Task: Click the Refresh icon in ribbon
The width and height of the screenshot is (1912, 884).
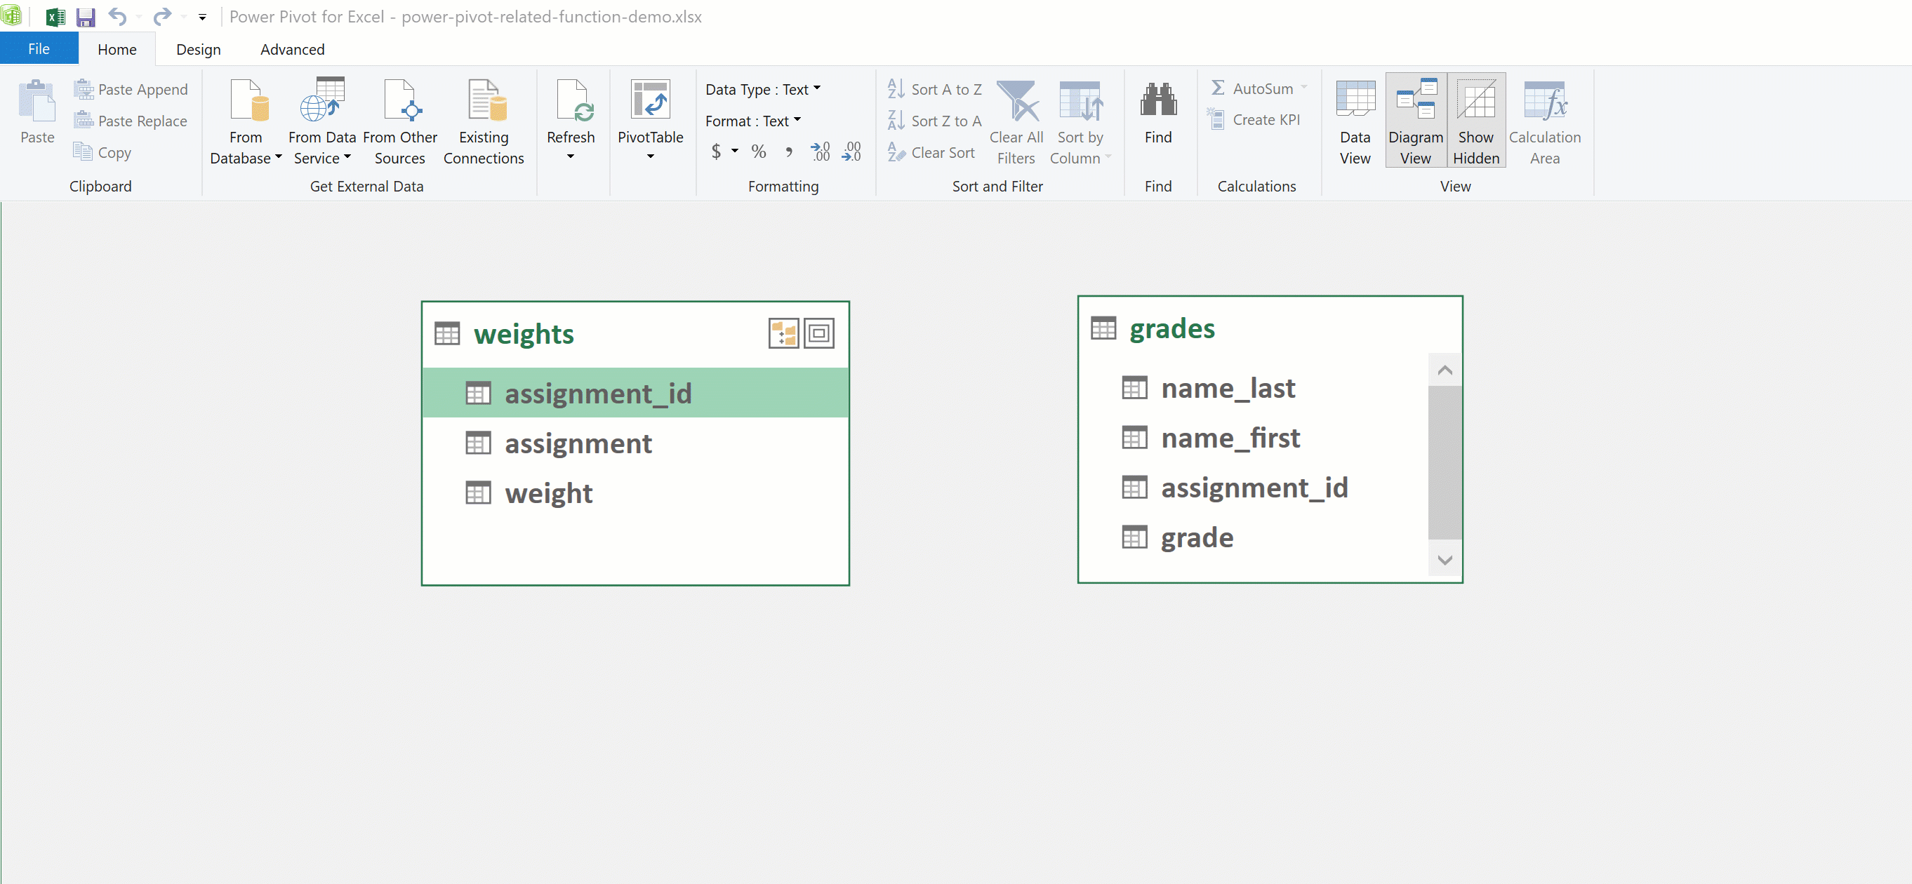Action: click(571, 102)
